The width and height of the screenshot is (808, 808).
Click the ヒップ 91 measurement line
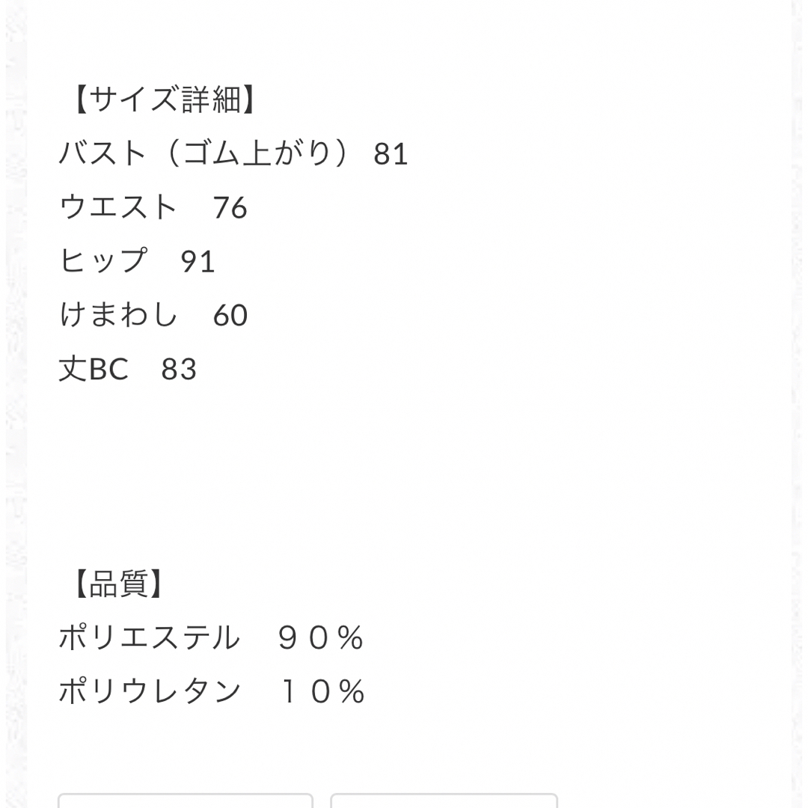(137, 261)
